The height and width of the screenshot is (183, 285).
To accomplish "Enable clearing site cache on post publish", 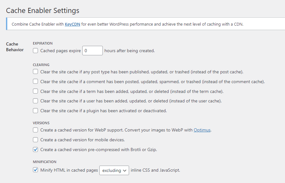I will (35, 71).
